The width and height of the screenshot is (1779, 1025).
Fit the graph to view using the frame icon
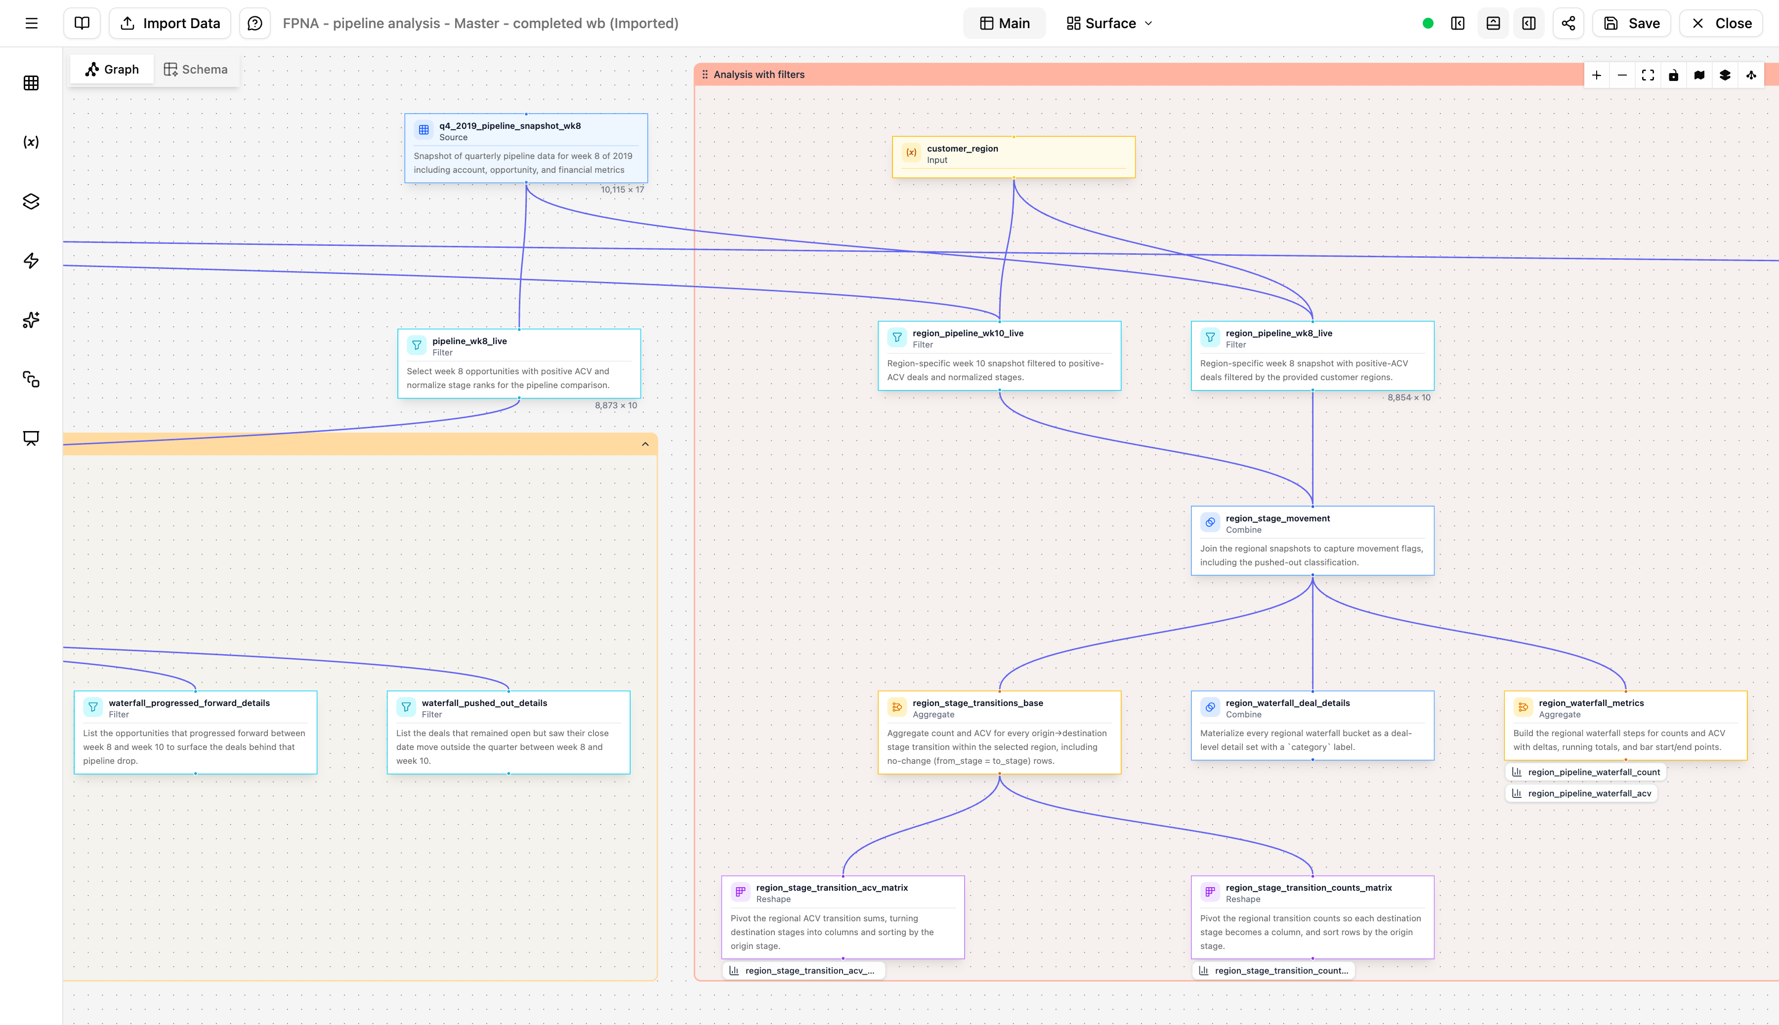[1648, 75]
